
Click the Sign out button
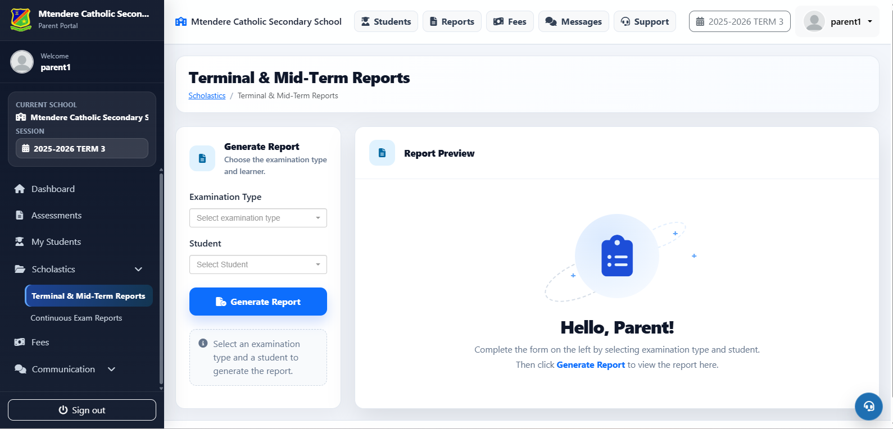82,410
